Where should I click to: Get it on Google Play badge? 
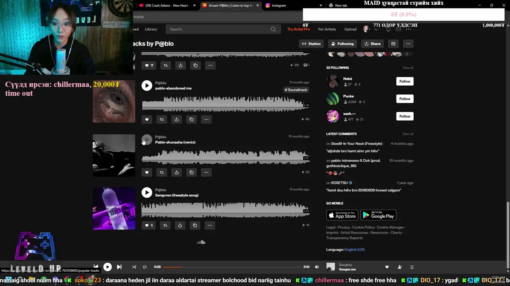pyautogui.click(x=378, y=215)
